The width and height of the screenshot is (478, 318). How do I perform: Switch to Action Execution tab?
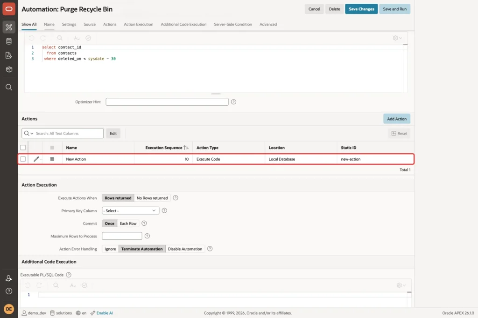coord(138,24)
